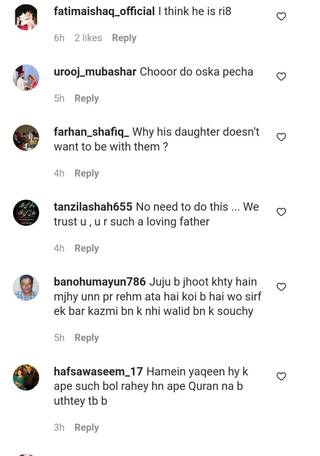Like banohumayun786's comment
The width and height of the screenshot is (320, 456).
click(281, 287)
